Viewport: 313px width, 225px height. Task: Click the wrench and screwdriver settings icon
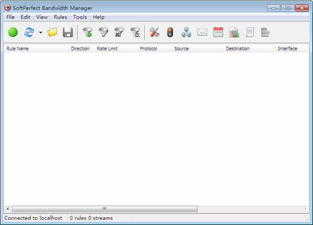tap(154, 32)
